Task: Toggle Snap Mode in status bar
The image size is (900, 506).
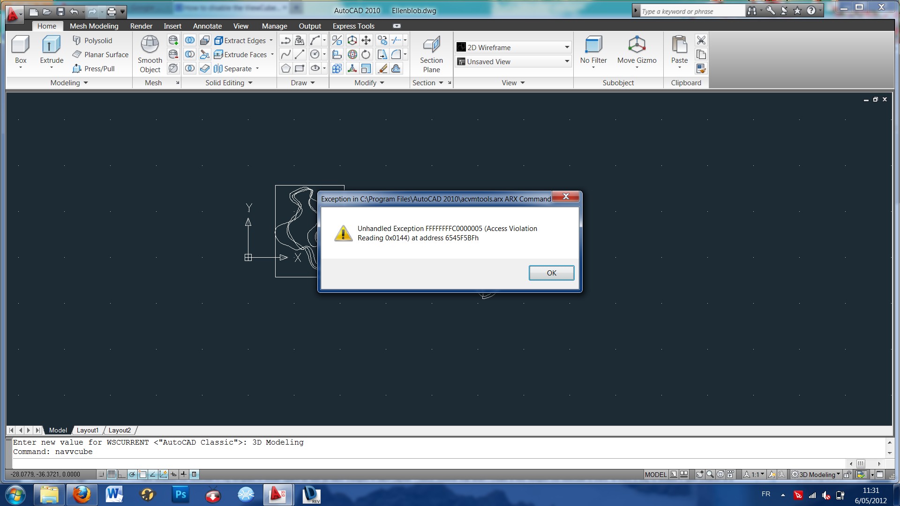Action: point(101,474)
